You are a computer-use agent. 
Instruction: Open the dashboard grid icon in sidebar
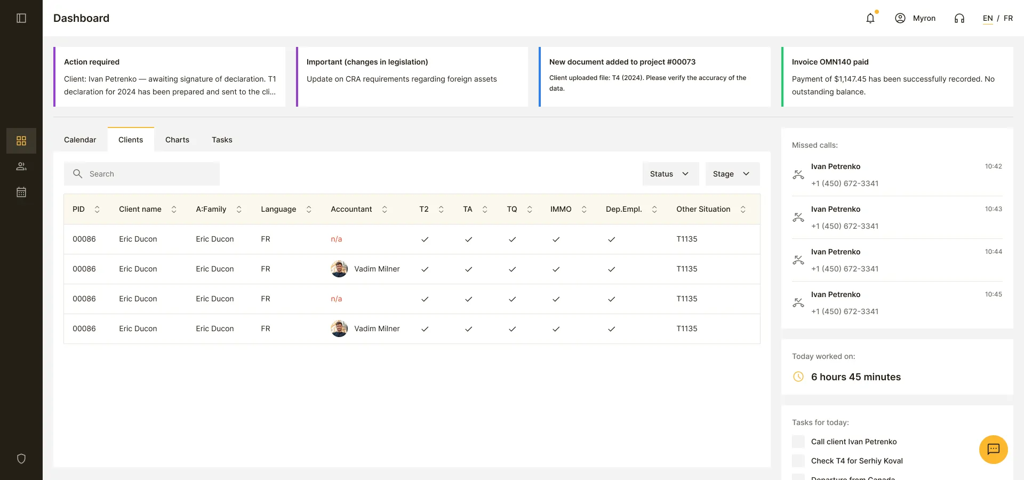(x=21, y=141)
